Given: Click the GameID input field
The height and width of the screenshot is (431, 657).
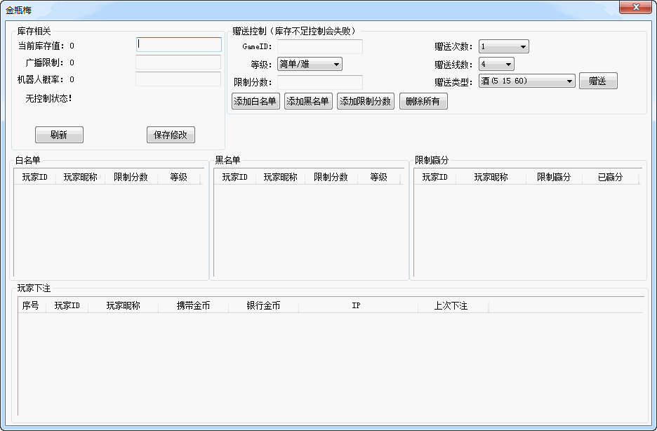Looking at the screenshot, I should coord(320,46).
